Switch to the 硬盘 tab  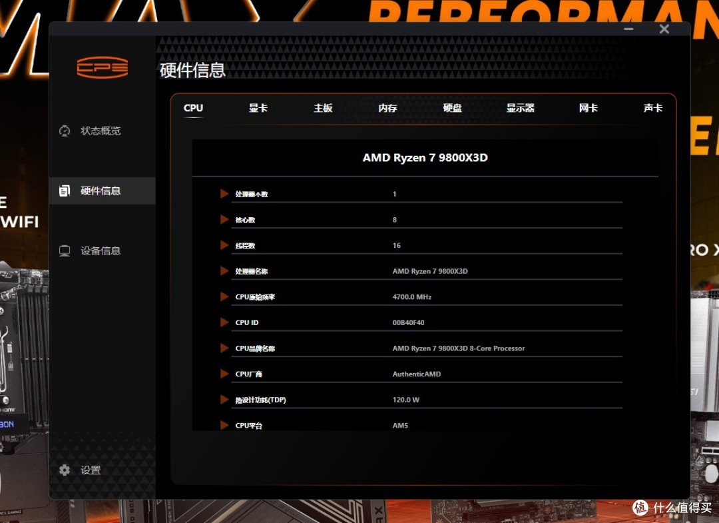click(x=452, y=108)
